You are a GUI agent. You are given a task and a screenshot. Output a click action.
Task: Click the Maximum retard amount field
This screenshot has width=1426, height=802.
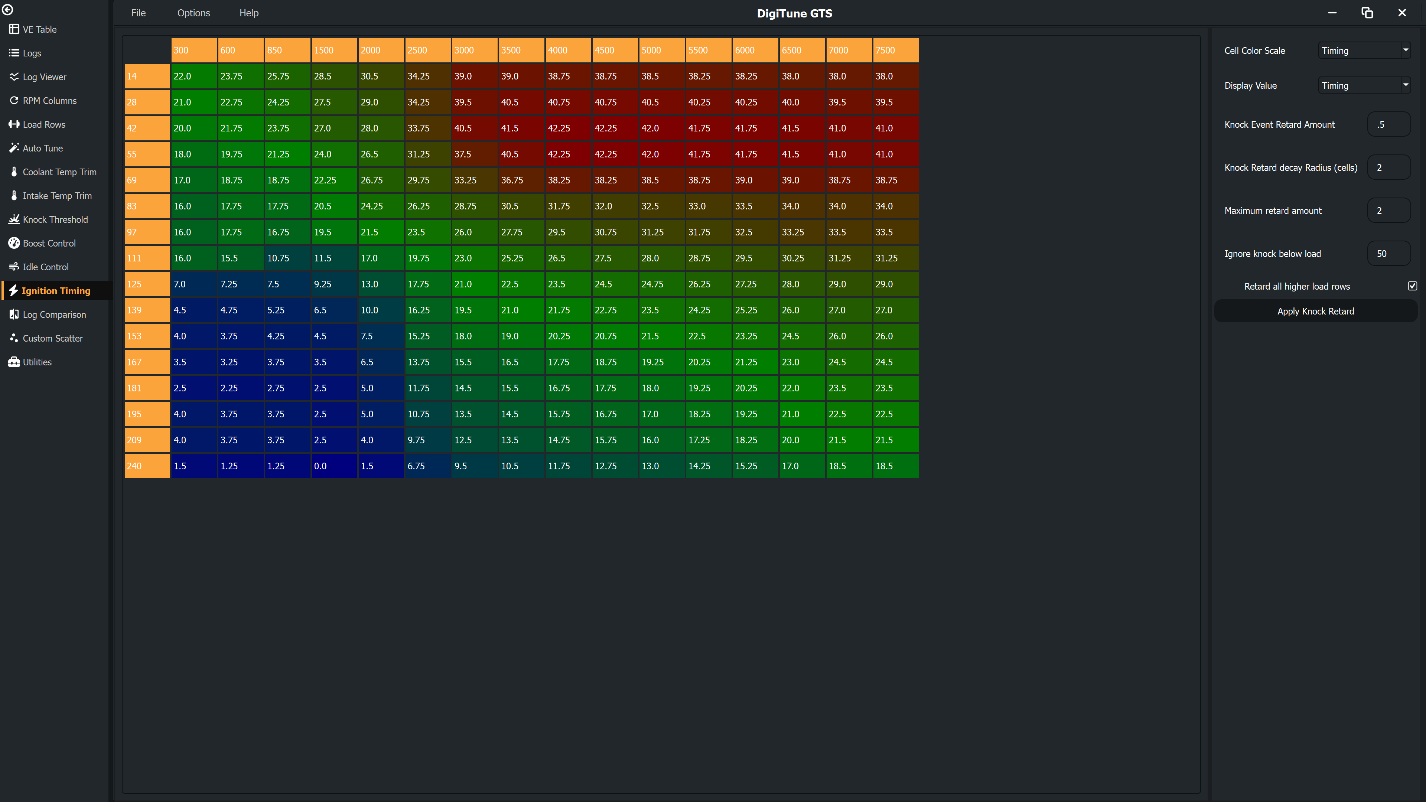tap(1388, 210)
